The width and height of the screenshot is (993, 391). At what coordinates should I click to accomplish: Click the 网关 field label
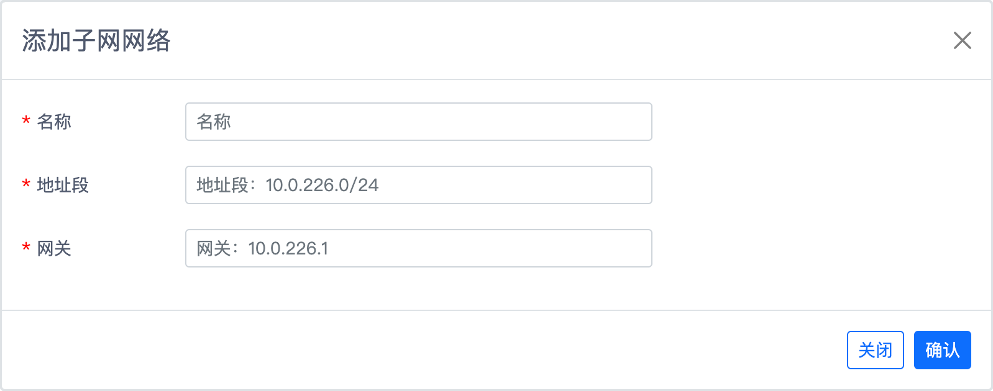[x=54, y=248]
